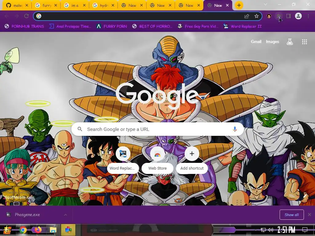Open the tab search dropdown chevron
Image resolution: width=315 pixels, height=236 pixels.
265,4
